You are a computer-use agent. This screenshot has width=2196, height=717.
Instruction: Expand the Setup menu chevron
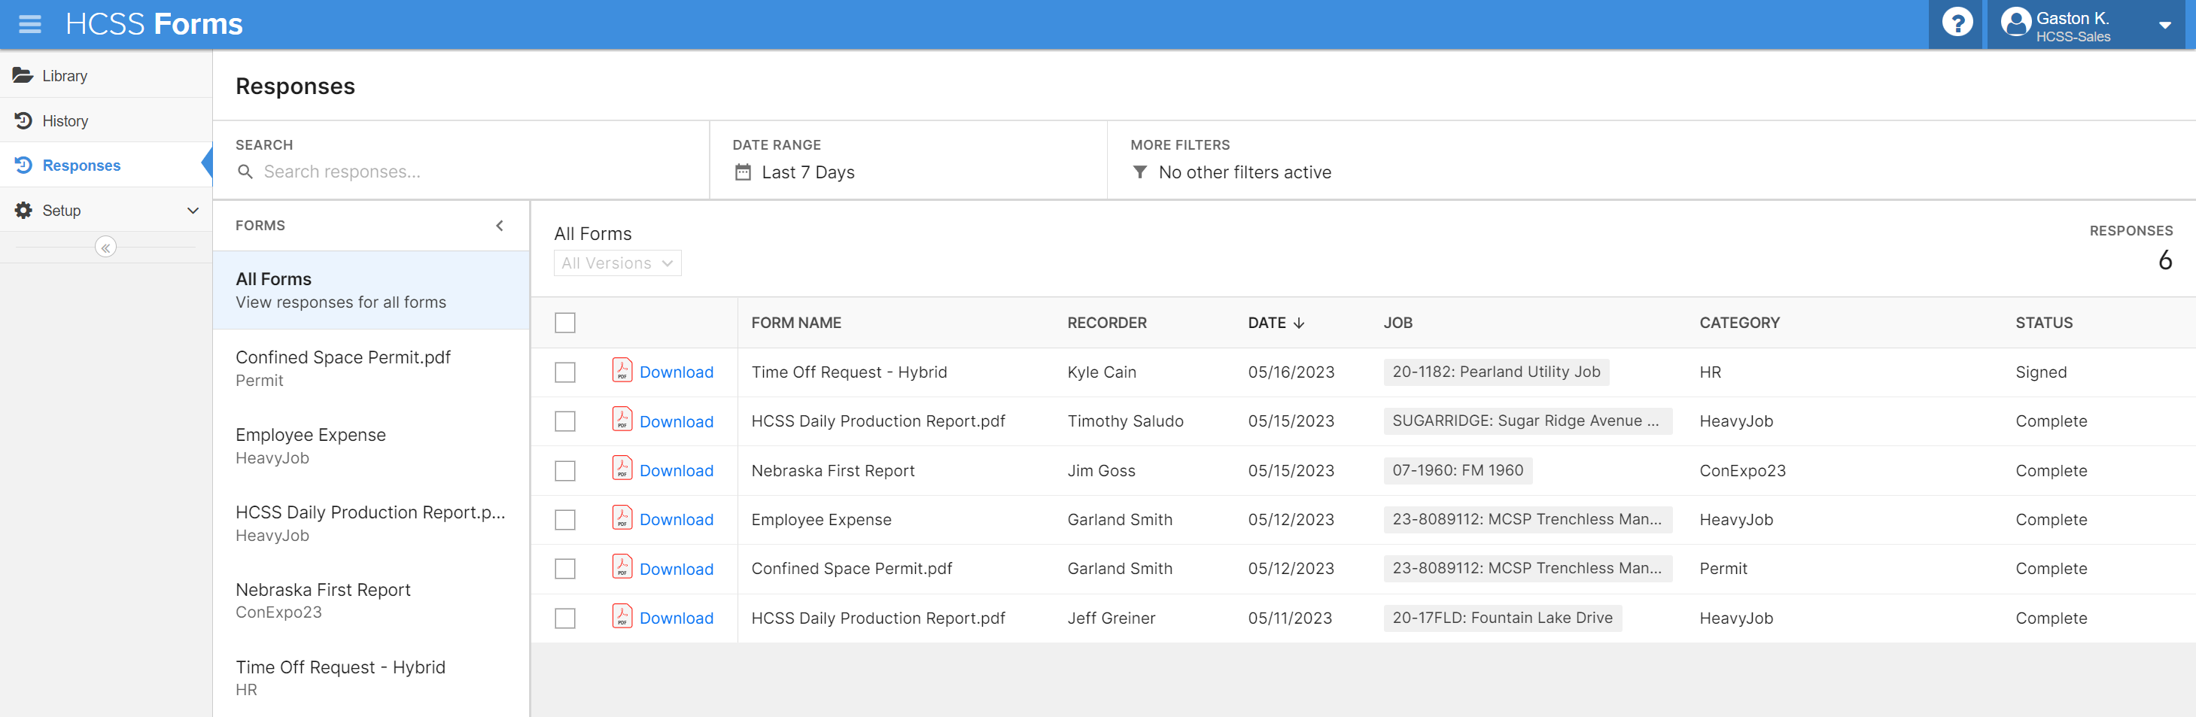tap(193, 211)
